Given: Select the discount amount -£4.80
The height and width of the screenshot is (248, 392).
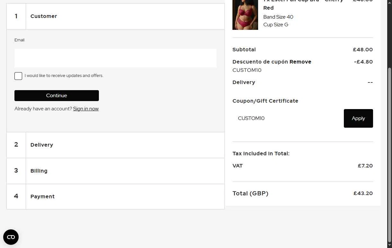Looking at the screenshot, I should (363, 62).
